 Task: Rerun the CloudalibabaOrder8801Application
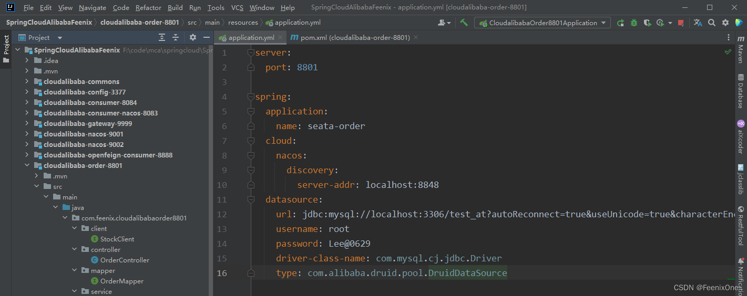620,23
